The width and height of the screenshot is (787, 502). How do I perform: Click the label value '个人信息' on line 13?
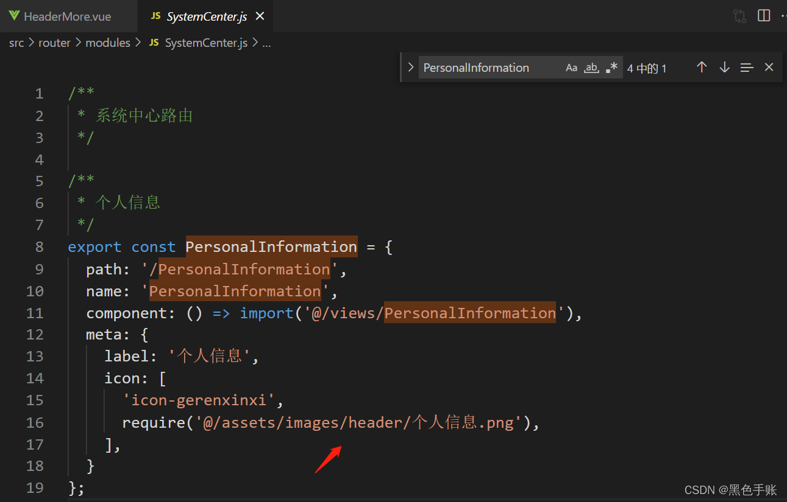coord(209,356)
